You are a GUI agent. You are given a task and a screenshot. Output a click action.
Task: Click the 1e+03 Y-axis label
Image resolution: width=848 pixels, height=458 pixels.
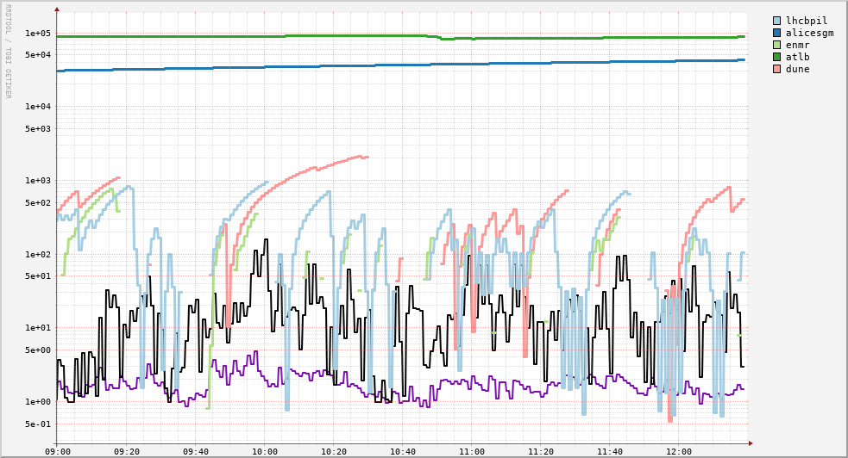(x=38, y=181)
